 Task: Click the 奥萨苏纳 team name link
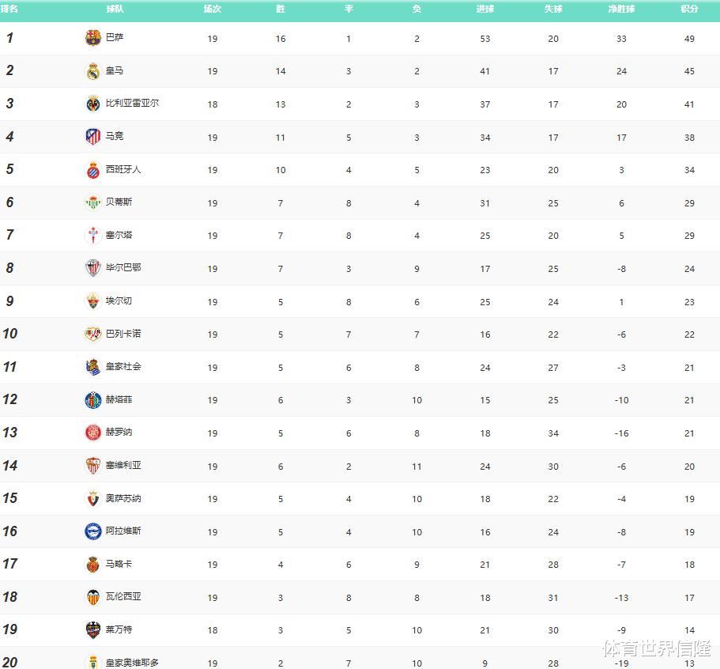click(123, 498)
